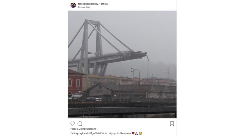Click the bridge tower pylon in the photo
245x136 pixels.
92,47
